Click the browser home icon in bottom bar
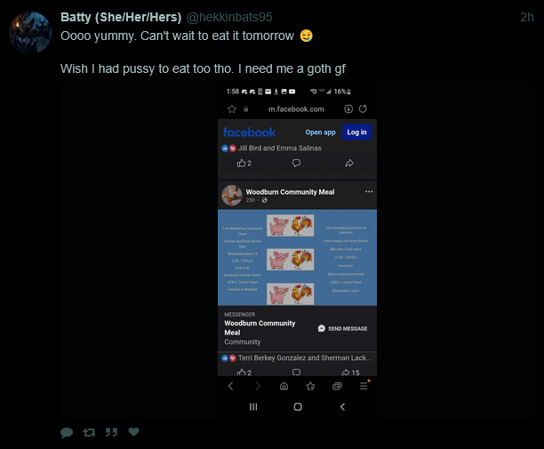544x449 pixels. [284, 386]
